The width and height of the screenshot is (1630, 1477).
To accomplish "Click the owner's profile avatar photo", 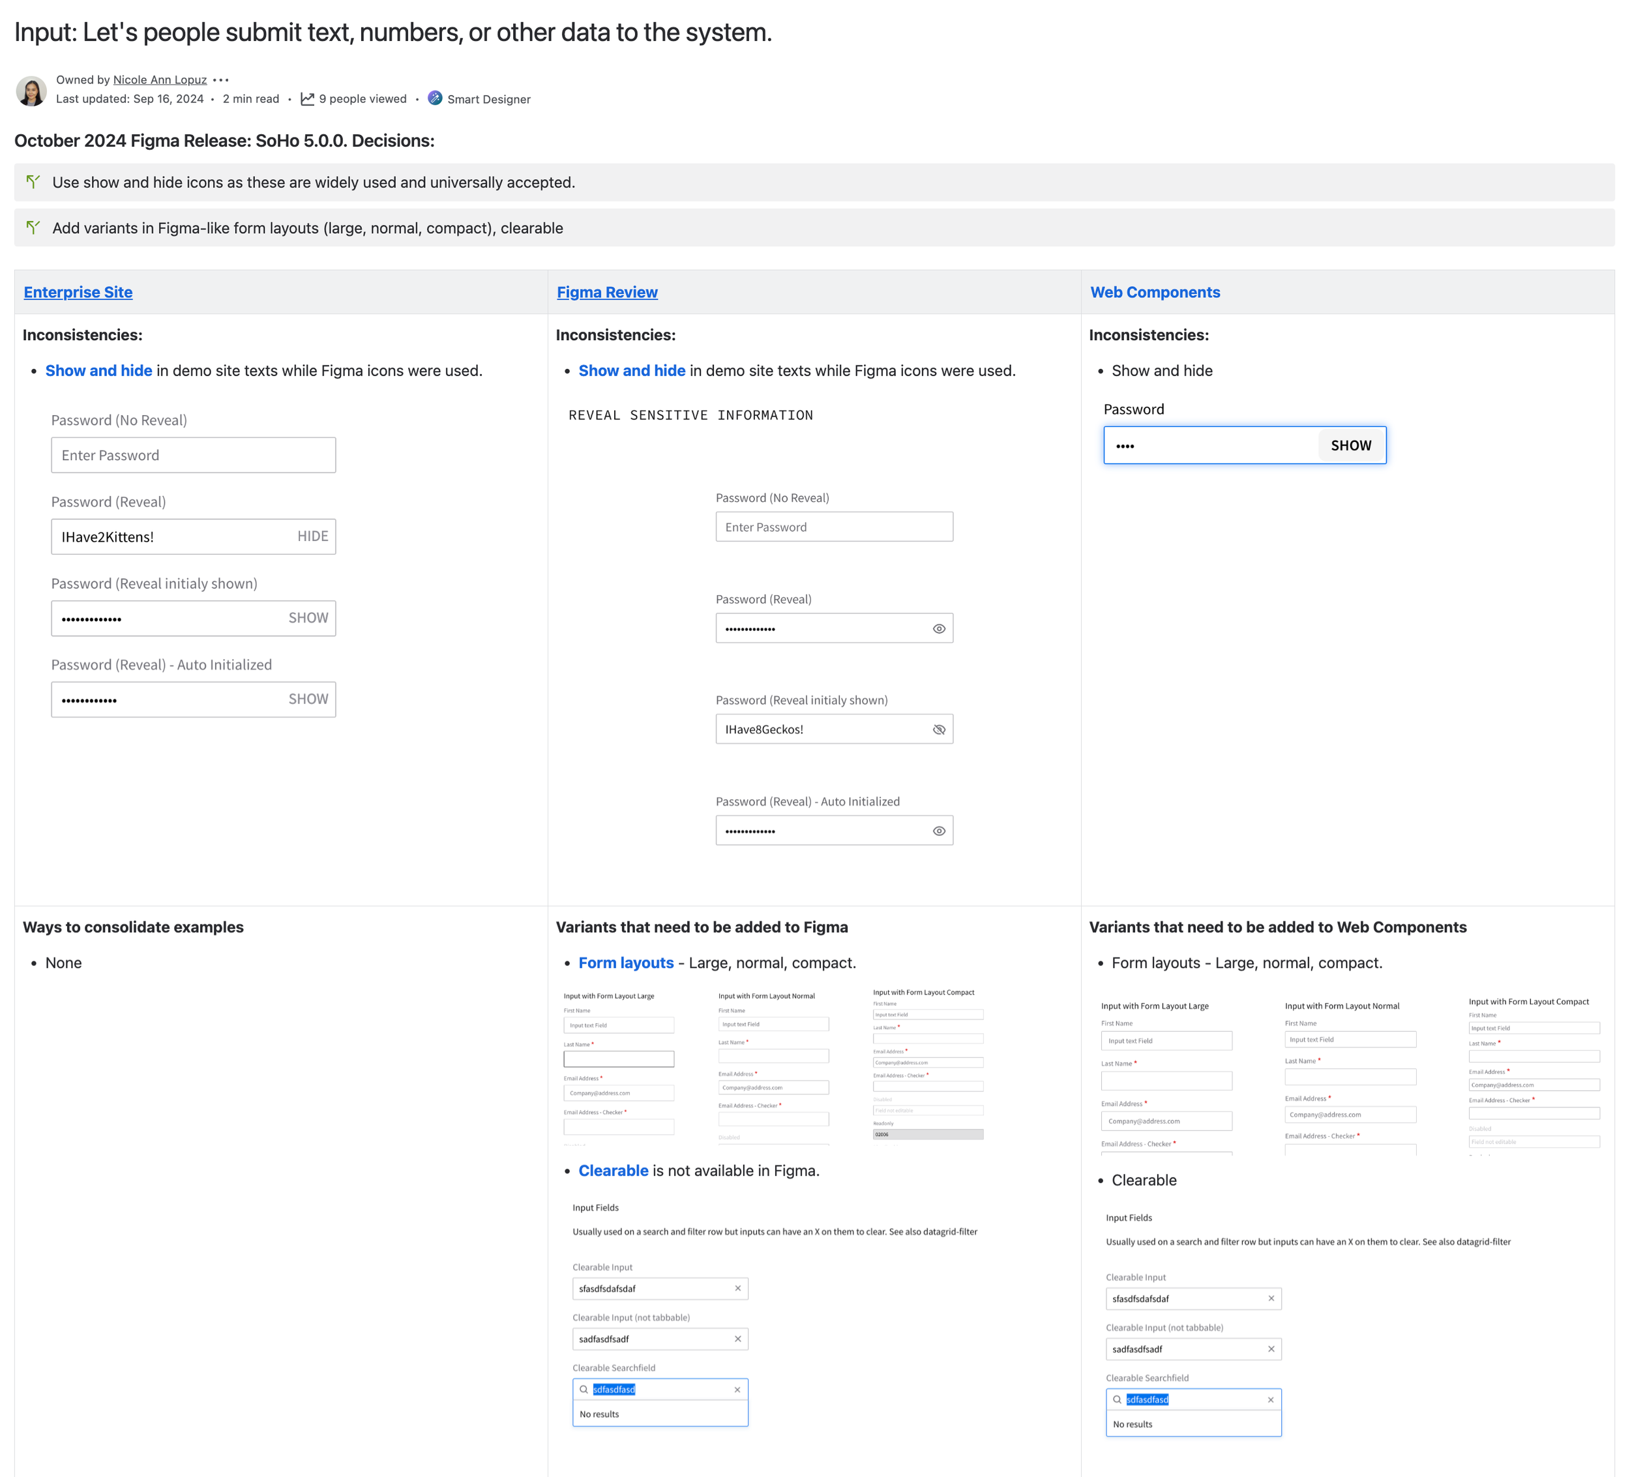I will (x=31, y=91).
